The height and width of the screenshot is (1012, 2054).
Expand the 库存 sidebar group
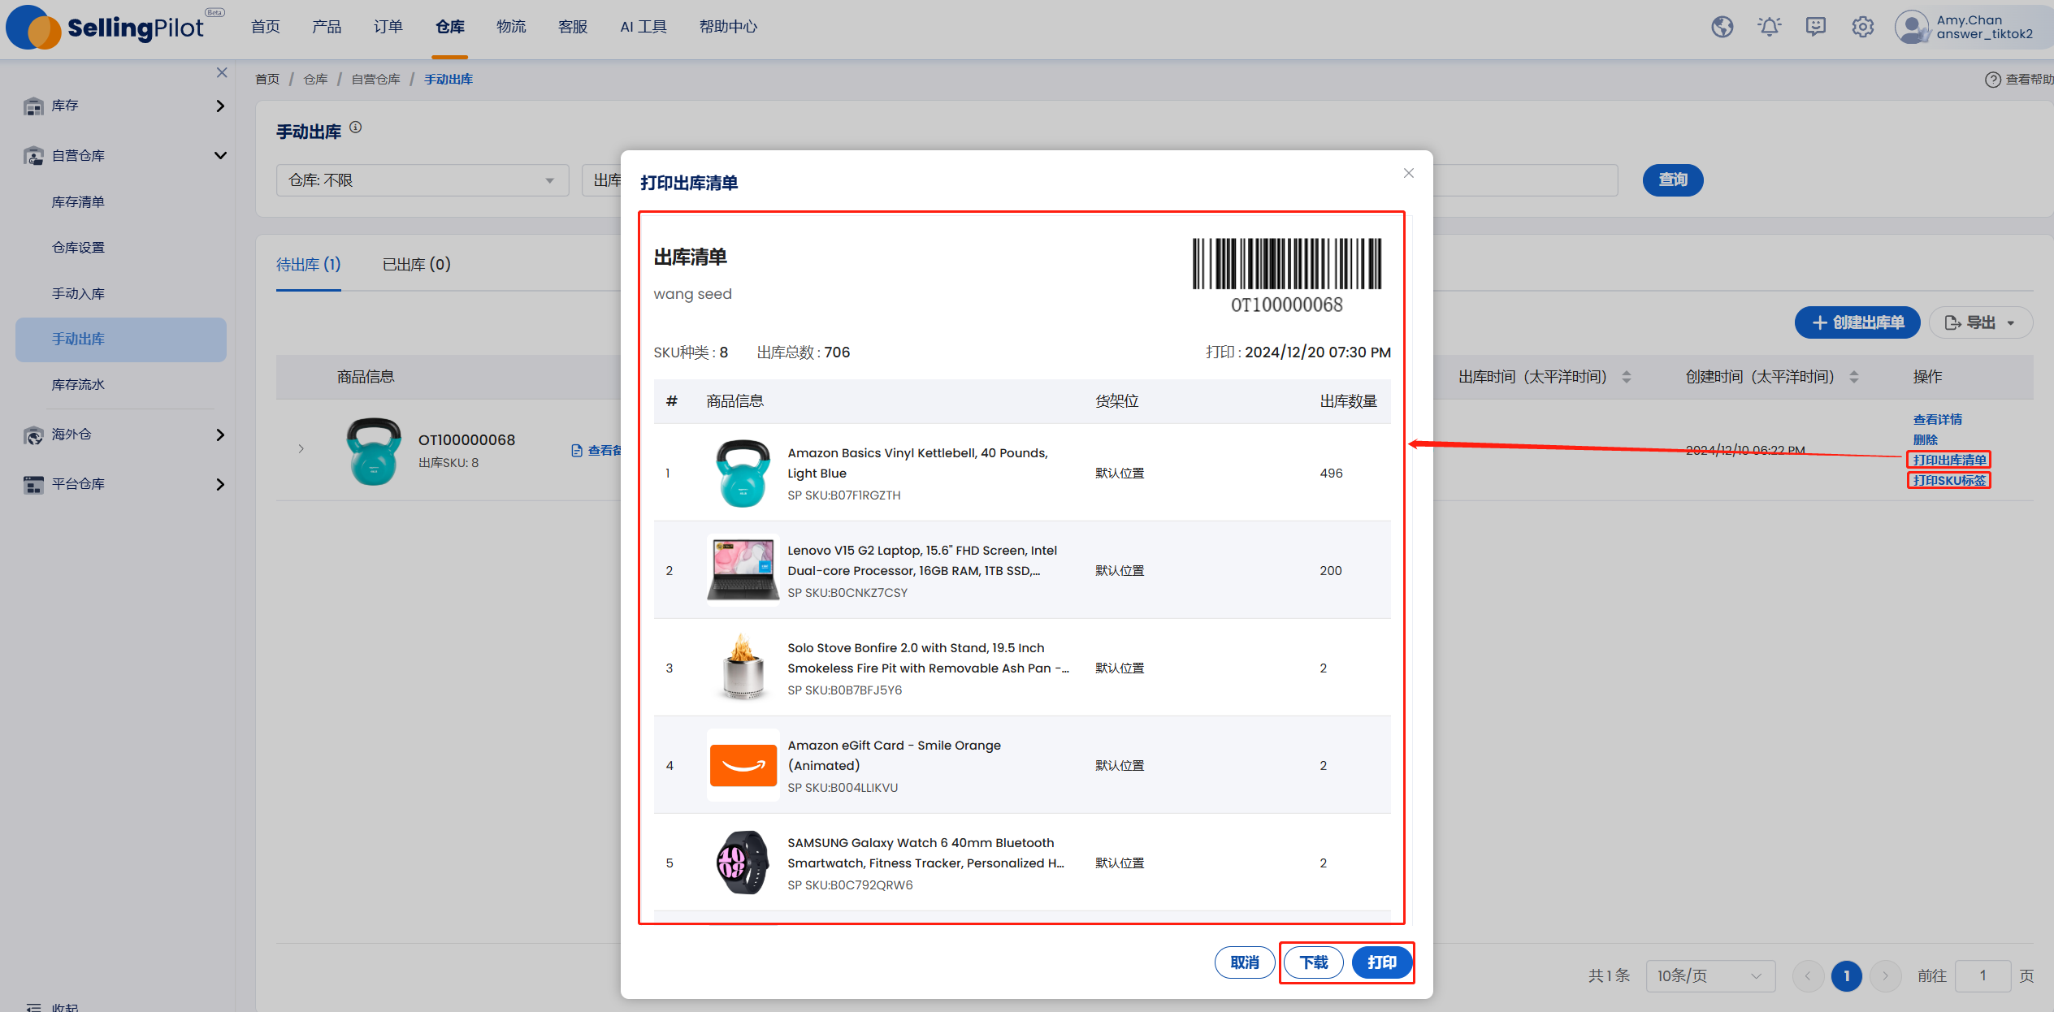click(x=220, y=106)
